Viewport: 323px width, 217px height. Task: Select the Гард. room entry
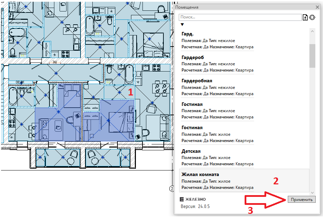[x=244, y=40]
